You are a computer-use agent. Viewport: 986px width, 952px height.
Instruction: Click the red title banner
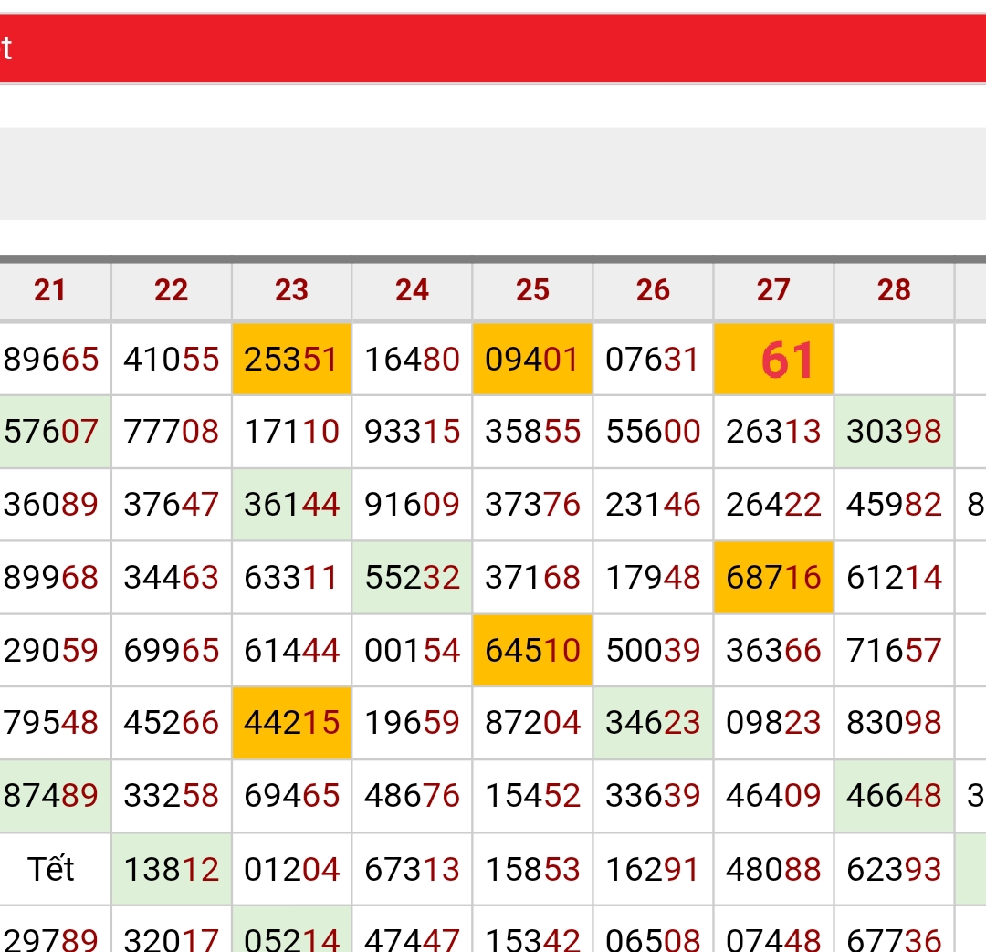[493, 47]
